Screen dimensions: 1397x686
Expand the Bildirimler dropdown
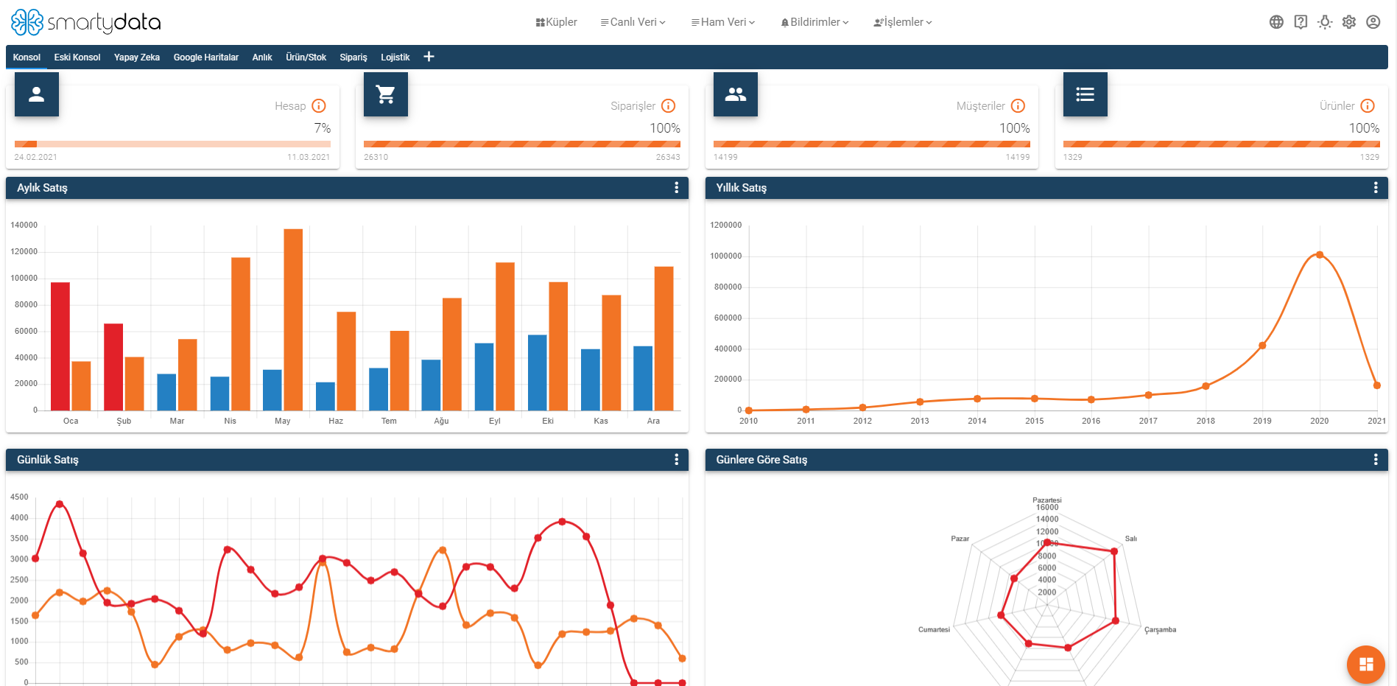tap(815, 22)
